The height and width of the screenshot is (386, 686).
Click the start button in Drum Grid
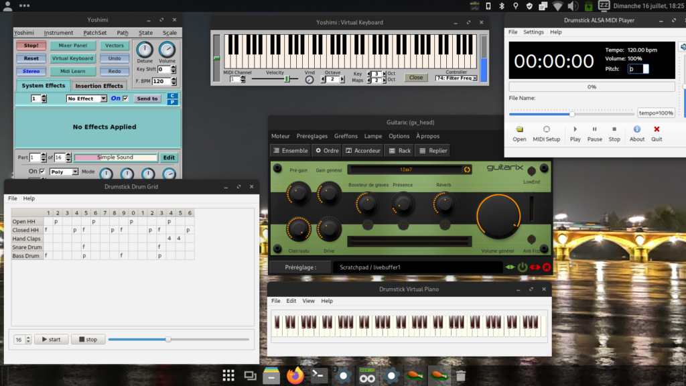(x=51, y=339)
